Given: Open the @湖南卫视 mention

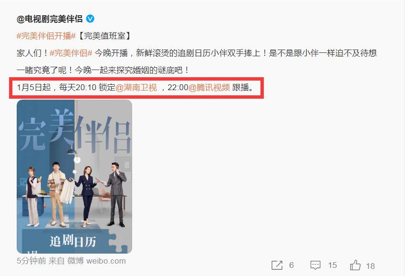Looking at the screenshot, I should (x=136, y=88).
